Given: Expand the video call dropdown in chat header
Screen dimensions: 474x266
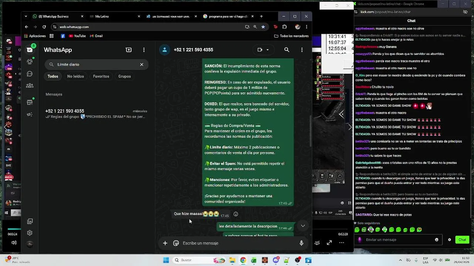Looking at the screenshot, I should point(268,50).
